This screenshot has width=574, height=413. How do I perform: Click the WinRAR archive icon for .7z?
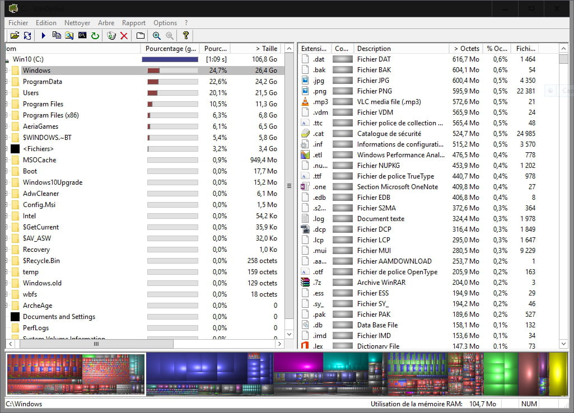[305, 283]
